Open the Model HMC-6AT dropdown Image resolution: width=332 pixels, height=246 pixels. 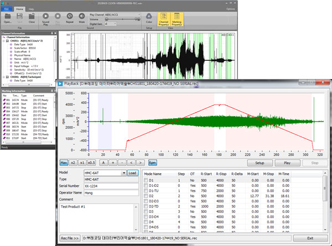pyautogui.click(x=123, y=173)
